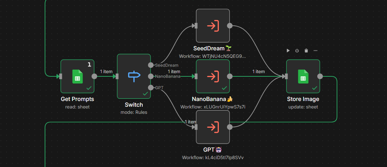Select the NanoBanana node label
Image resolution: width=387 pixels, height=167 pixels.
212,99
